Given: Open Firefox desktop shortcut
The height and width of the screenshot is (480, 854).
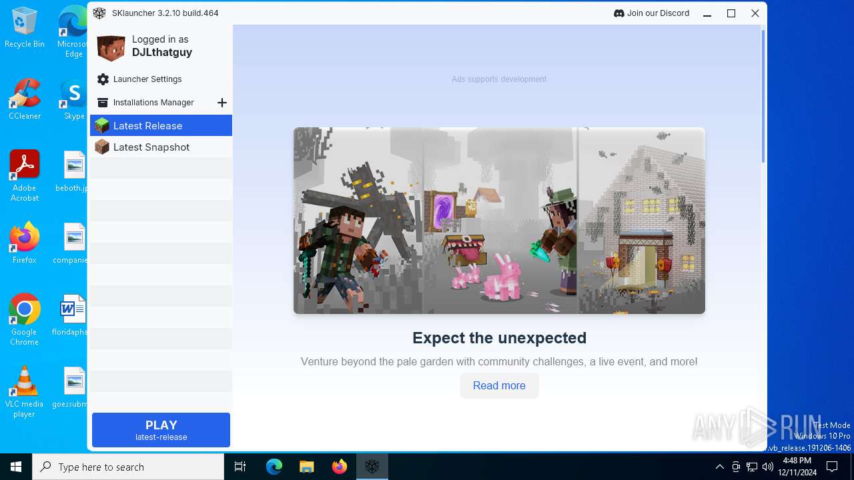Looking at the screenshot, I should 25,243.
